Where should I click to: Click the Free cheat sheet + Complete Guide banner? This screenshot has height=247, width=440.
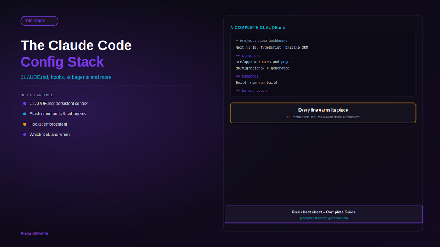(324, 214)
